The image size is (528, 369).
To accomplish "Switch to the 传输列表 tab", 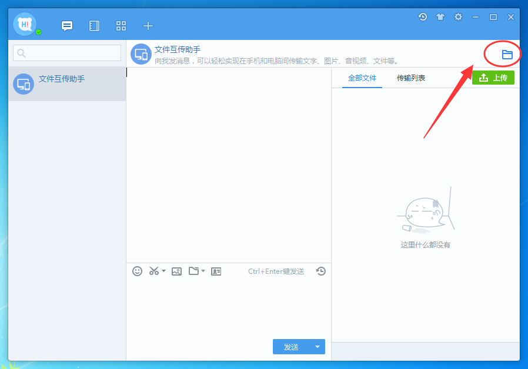I will point(410,77).
